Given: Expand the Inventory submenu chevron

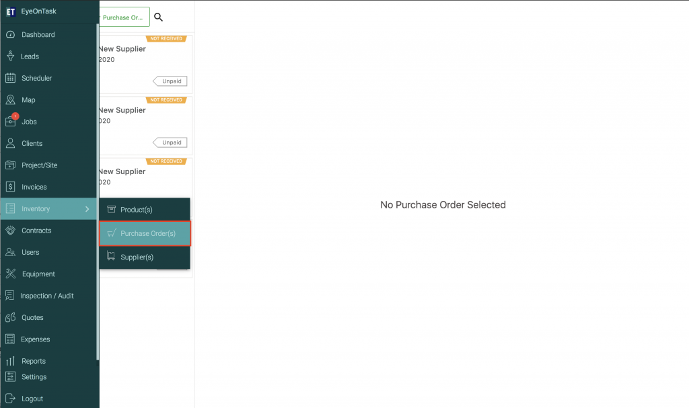Looking at the screenshot, I should (x=87, y=208).
